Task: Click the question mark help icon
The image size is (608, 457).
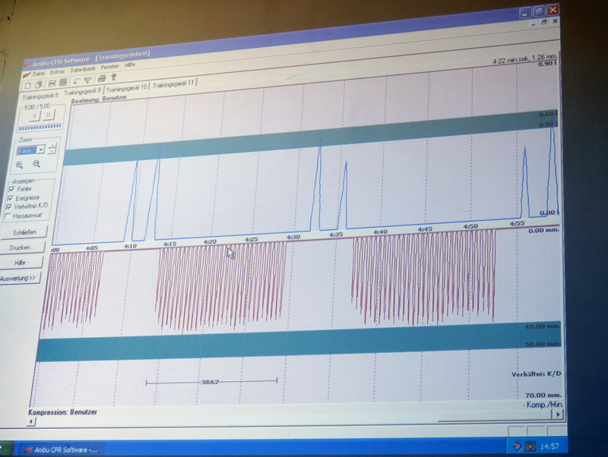Action: [x=114, y=77]
